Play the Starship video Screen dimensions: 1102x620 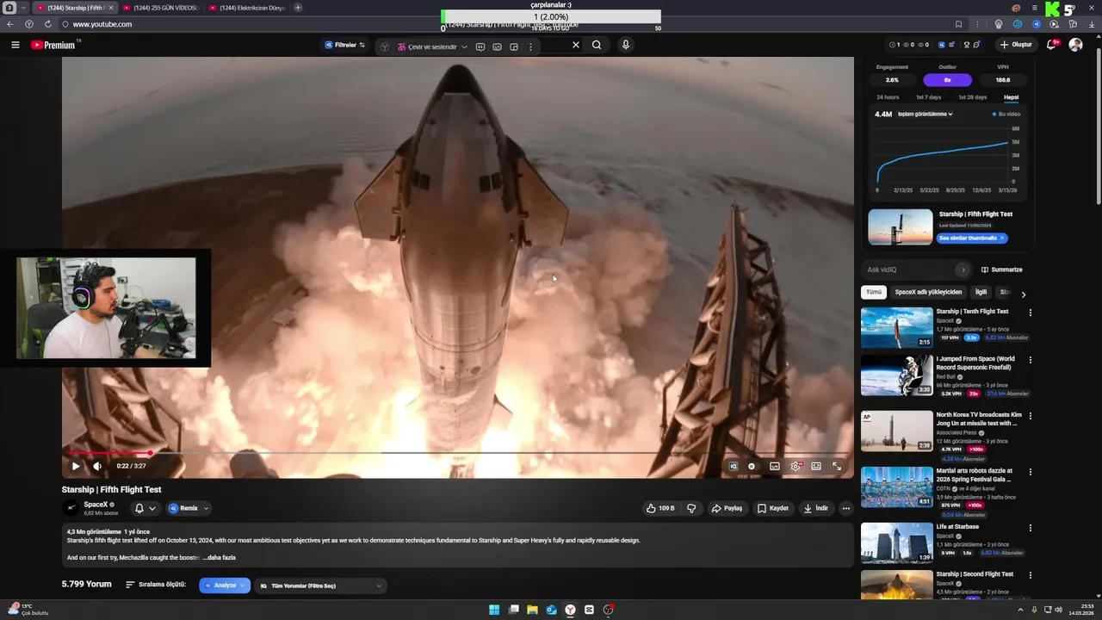(x=76, y=466)
